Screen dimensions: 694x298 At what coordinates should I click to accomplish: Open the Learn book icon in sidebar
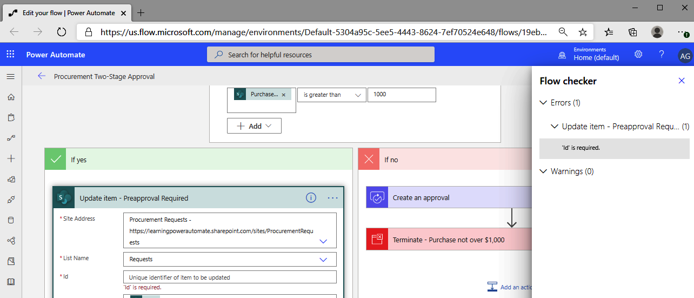pyautogui.click(x=10, y=282)
